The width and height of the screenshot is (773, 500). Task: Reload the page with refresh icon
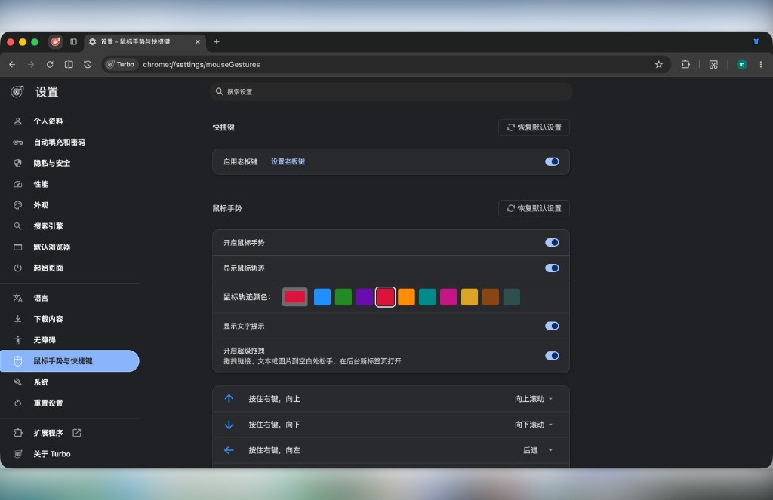50,65
